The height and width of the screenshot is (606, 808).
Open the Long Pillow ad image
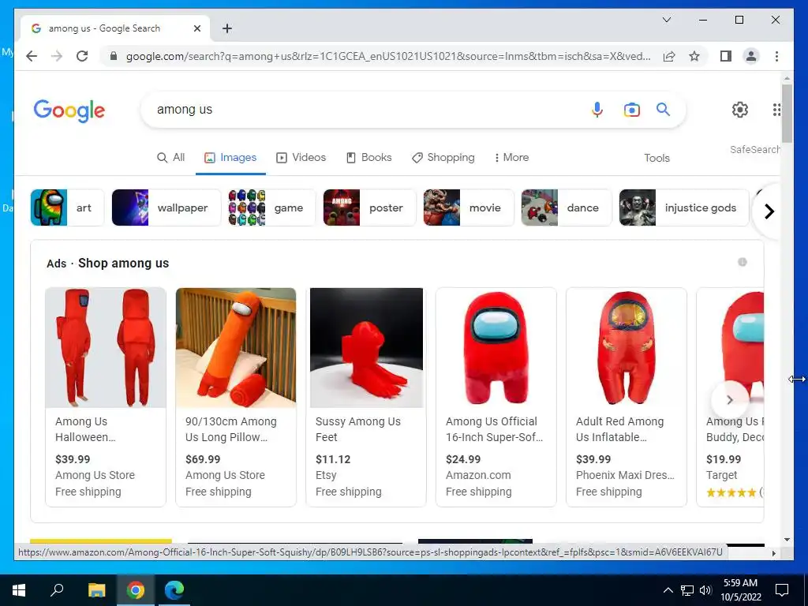coord(236,348)
